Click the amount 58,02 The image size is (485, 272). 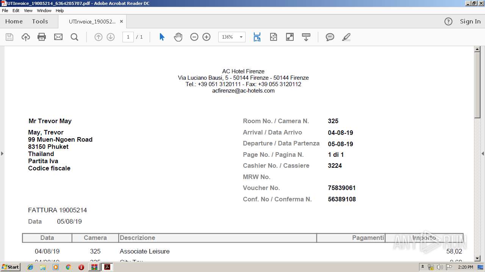pos(454,251)
